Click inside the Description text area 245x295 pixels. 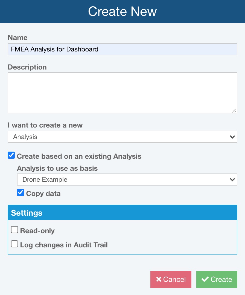(122, 93)
